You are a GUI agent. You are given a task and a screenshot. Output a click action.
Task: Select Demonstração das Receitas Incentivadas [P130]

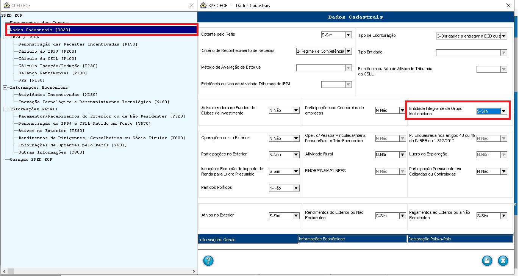tap(78, 44)
